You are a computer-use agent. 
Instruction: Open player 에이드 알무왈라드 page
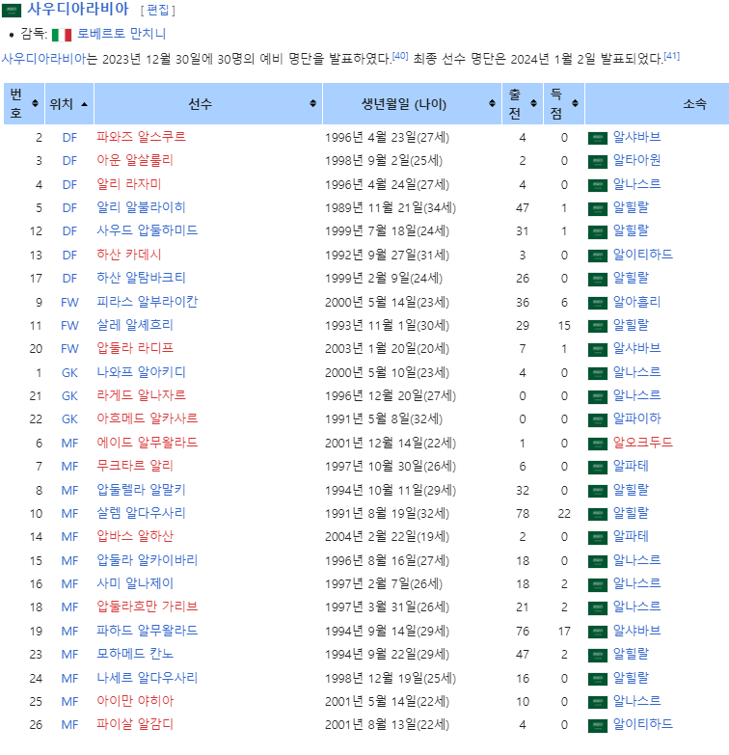click(148, 443)
